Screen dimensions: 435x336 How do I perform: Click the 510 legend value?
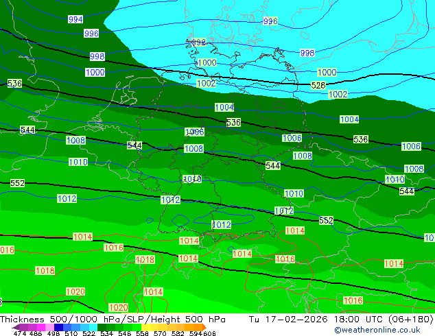(x=71, y=333)
